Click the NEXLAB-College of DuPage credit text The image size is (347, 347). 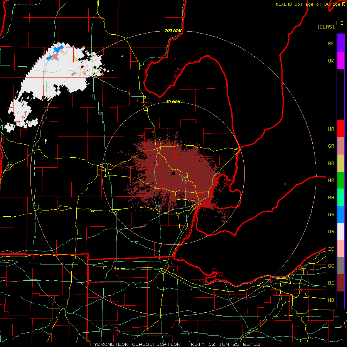(308, 4)
